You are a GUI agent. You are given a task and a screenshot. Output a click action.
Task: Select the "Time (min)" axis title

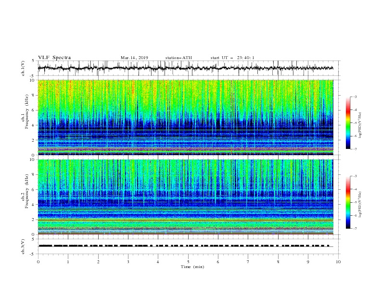(192, 267)
